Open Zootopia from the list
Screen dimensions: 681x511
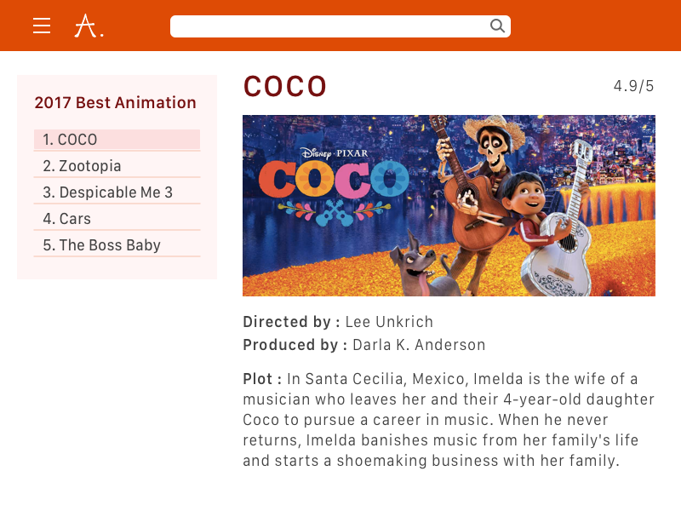click(117, 166)
